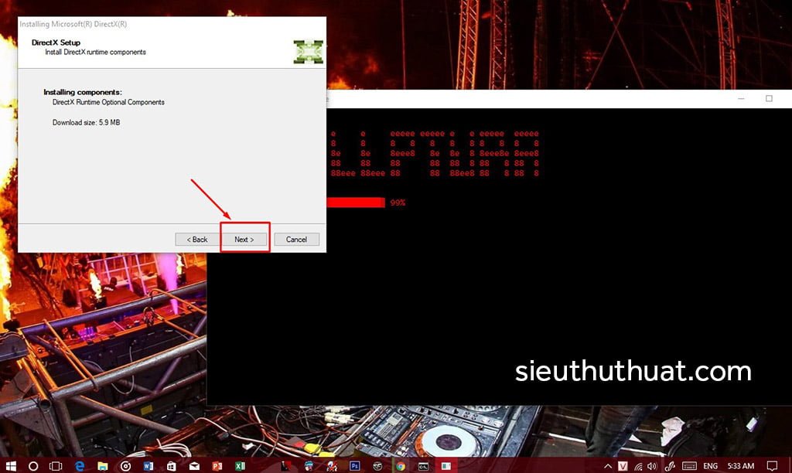Viewport: 792px width, 473px height.
Task: Open the Action Center notifications icon
Action: [x=772, y=466]
